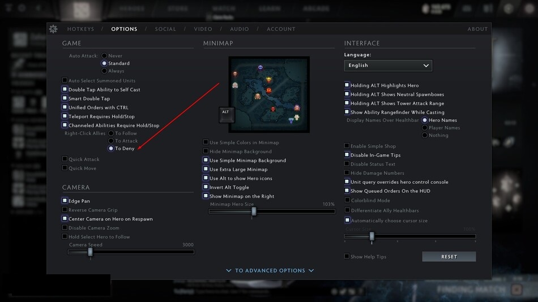538x302 pixels.
Task: Click the cancel icon next to Finding Match
Action: click(516, 290)
